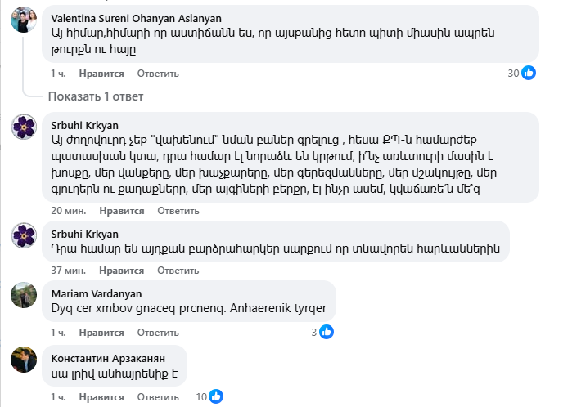Click like reaction icon showing 30
This screenshot has height=407, width=572.
coord(529,74)
